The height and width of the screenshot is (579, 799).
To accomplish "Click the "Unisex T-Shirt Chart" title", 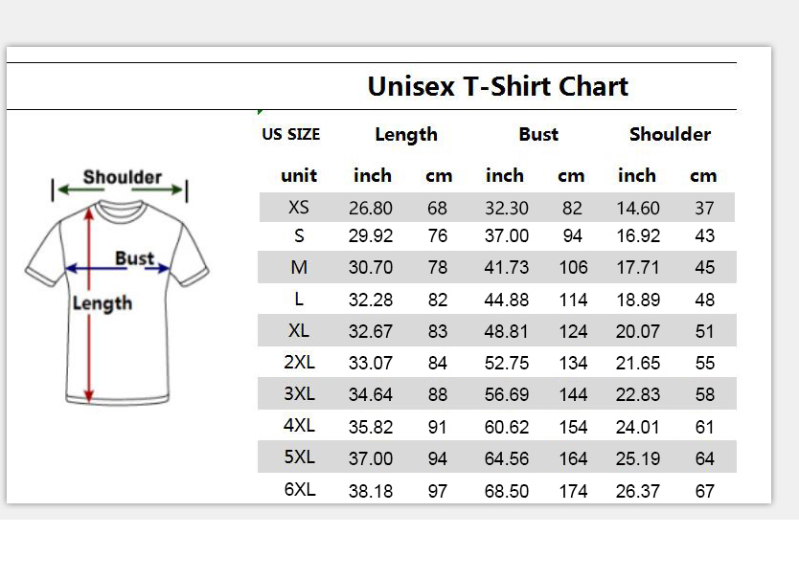I will coord(497,86).
